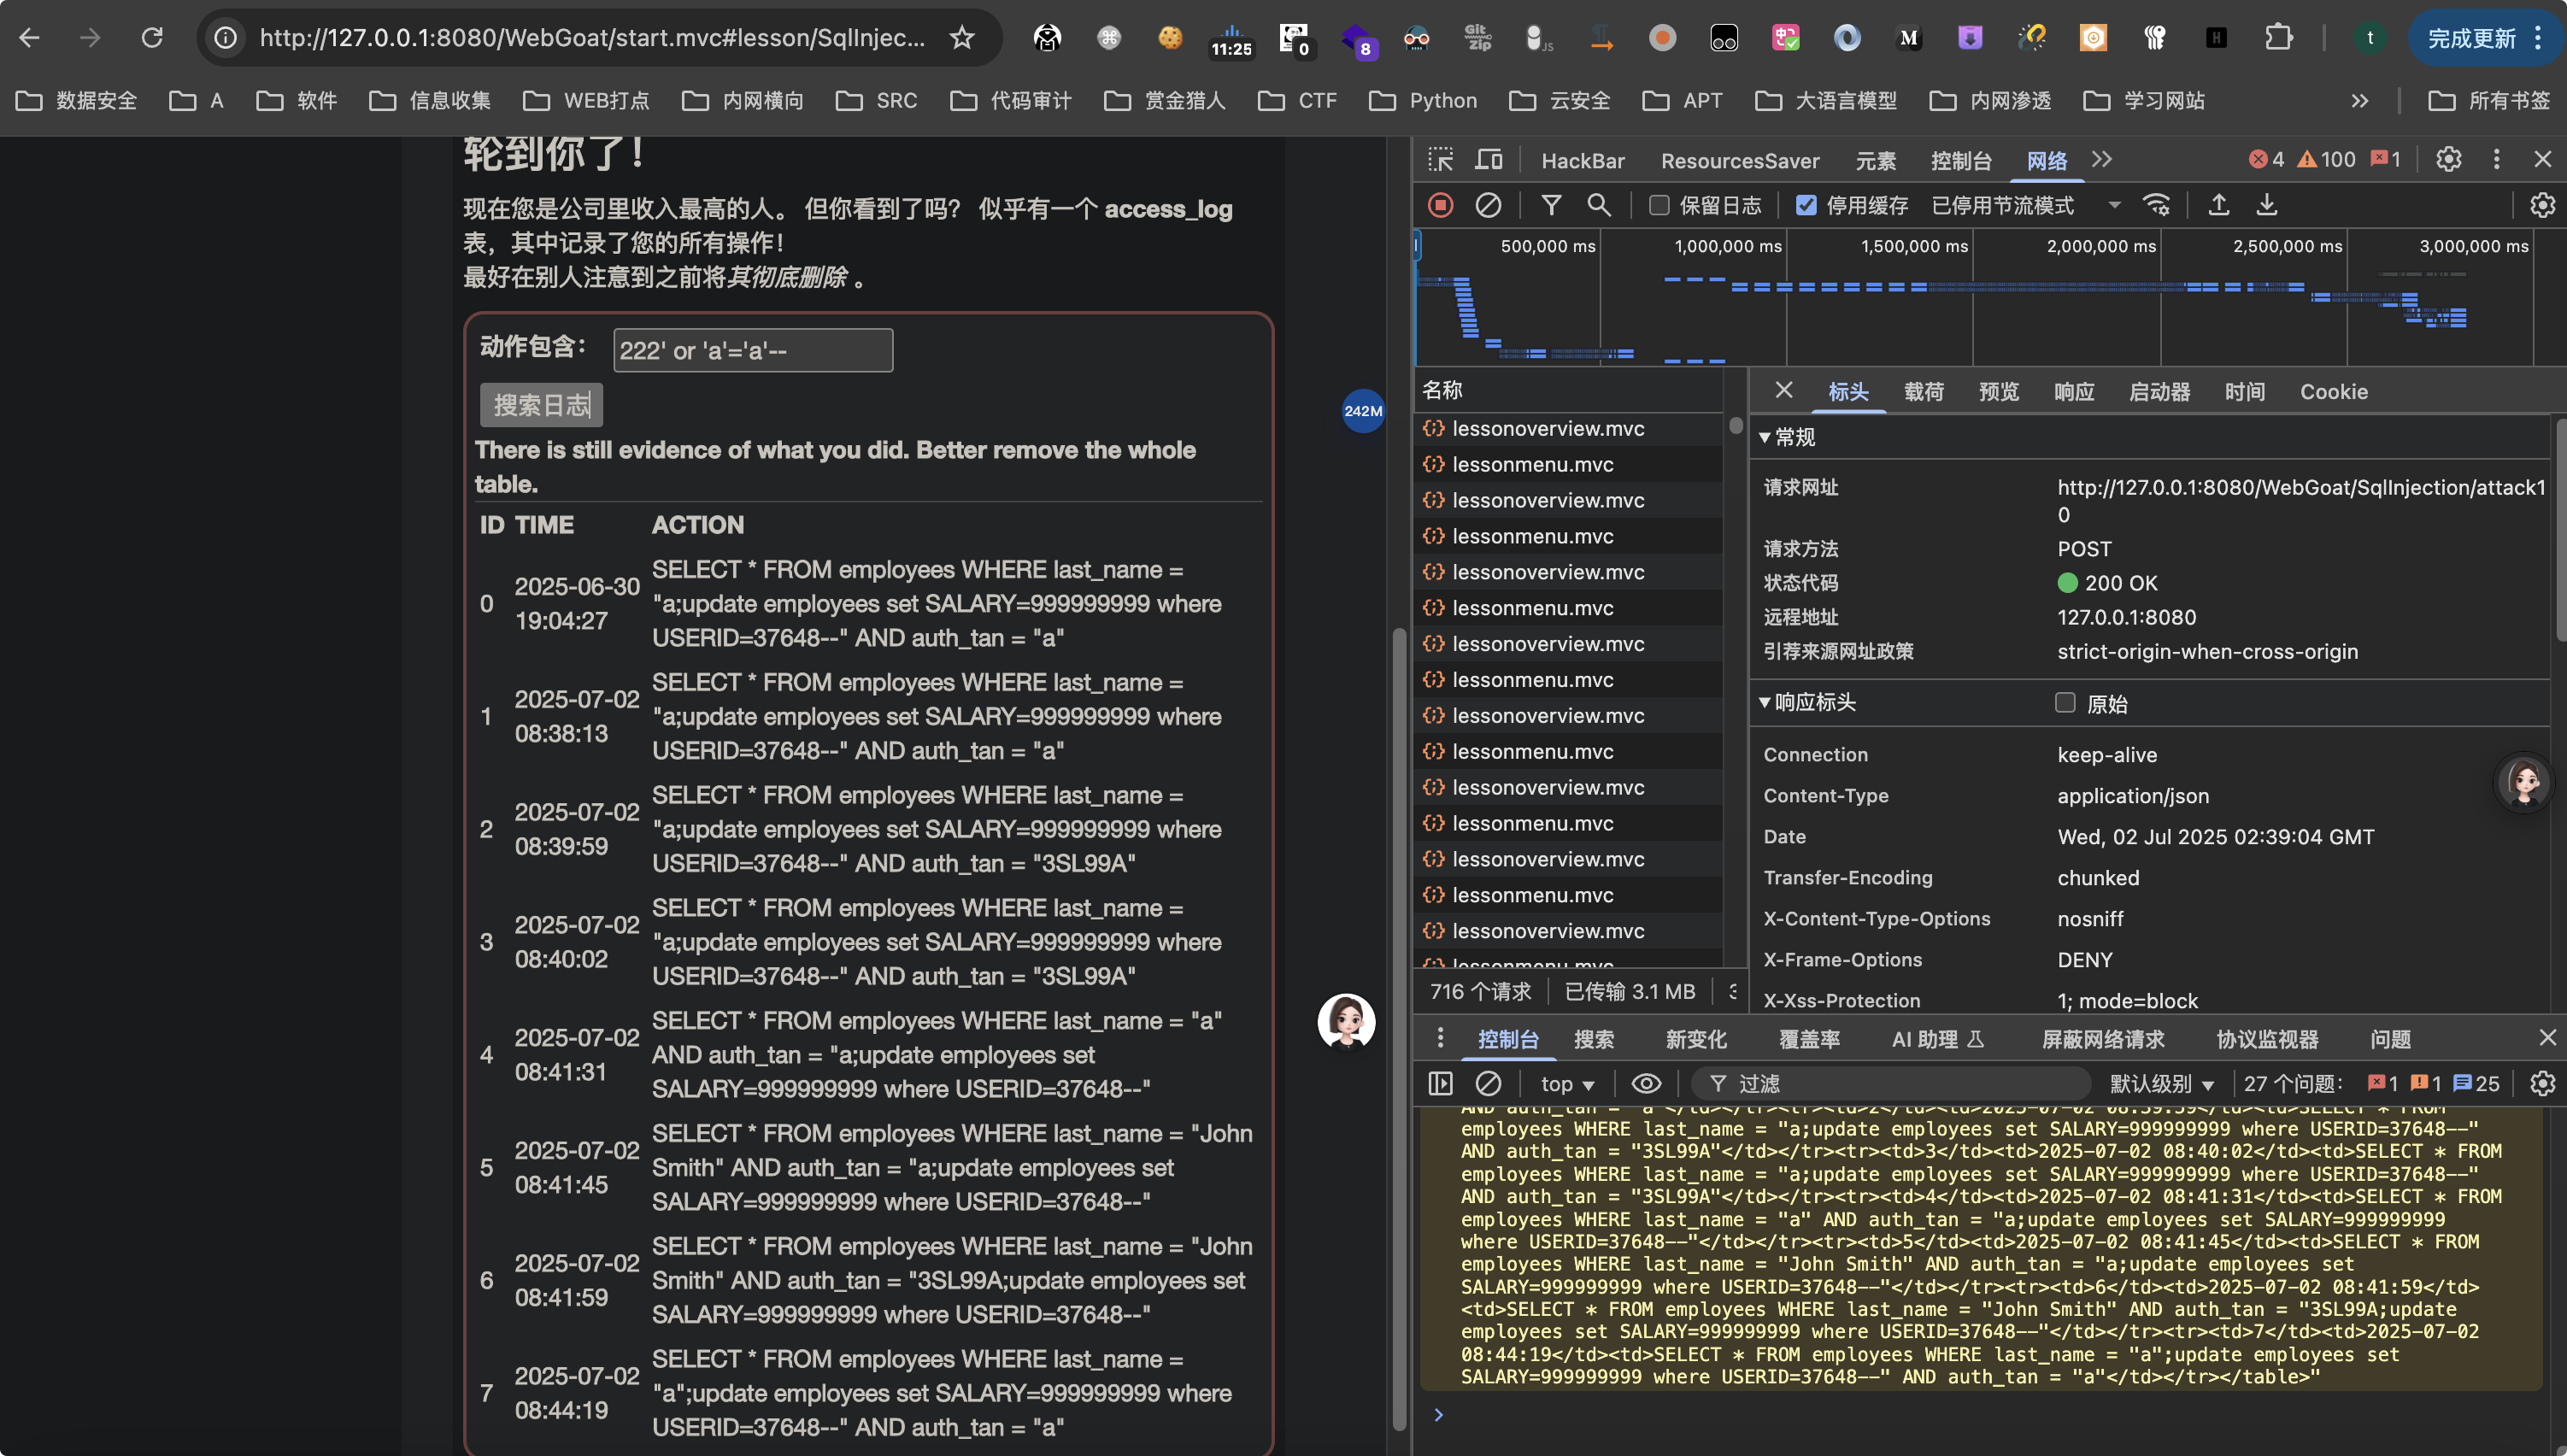Open 响应 response tab
2567x1456 pixels.
(x=2073, y=391)
